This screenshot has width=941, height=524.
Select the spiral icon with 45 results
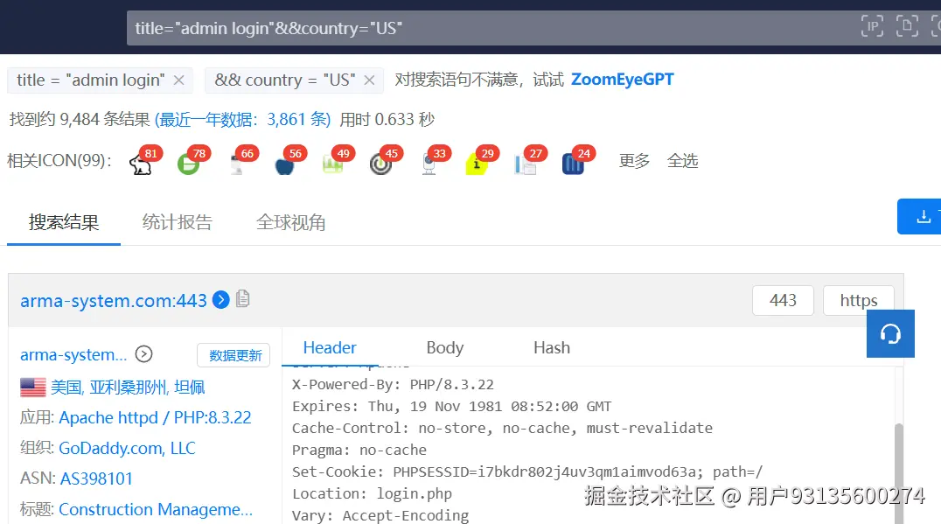[380, 164]
